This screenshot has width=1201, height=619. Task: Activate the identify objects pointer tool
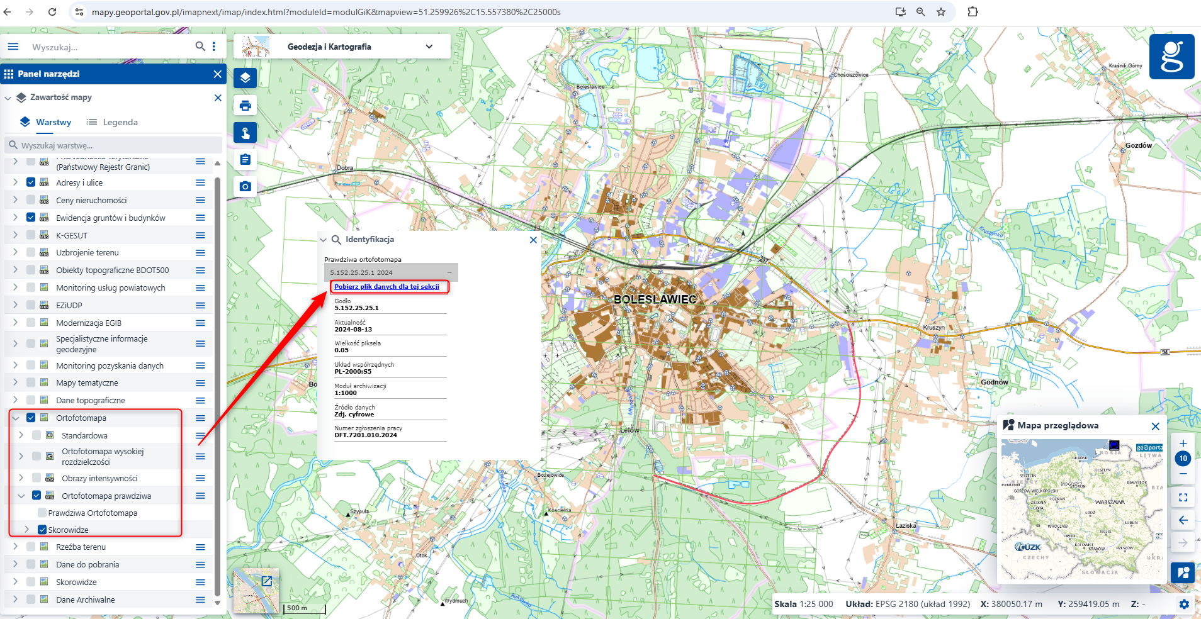point(245,133)
